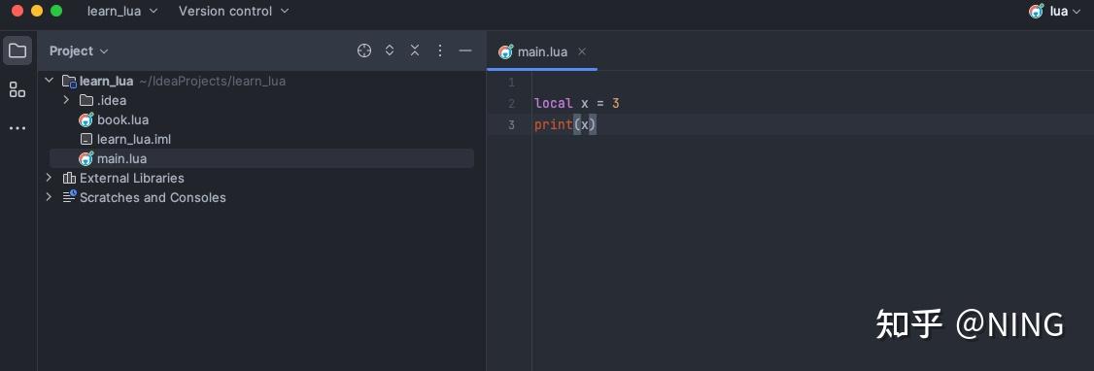Switch to the main.lua editor tab
The width and height of the screenshot is (1094, 371).
coord(542,51)
